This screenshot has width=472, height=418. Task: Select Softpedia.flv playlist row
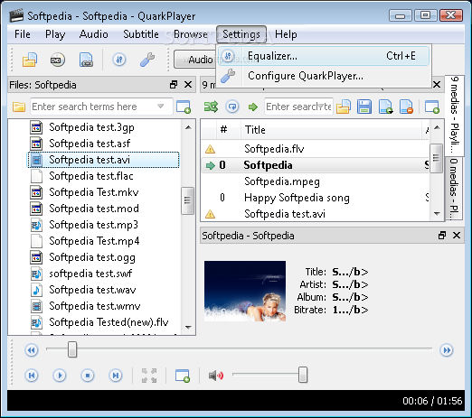click(316, 149)
